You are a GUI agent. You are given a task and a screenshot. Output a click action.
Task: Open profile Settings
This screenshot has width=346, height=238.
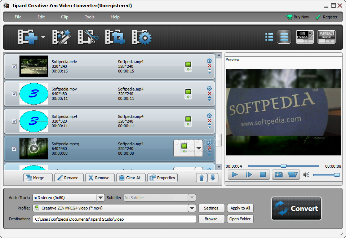click(211, 208)
